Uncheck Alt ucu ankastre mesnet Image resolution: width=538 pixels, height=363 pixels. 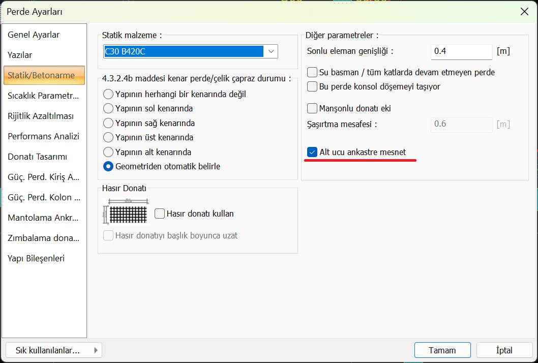tap(312, 152)
